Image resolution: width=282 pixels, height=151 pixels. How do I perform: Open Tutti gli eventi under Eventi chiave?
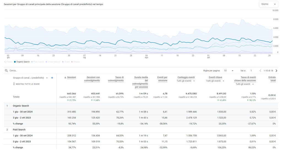(215, 81)
